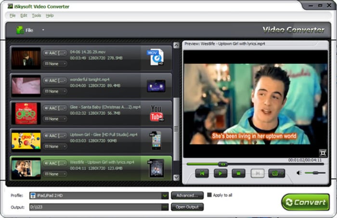Open the Edit menu
Image resolution: width=337 pixels, height=218 pixels.
(x=24, y=15)
